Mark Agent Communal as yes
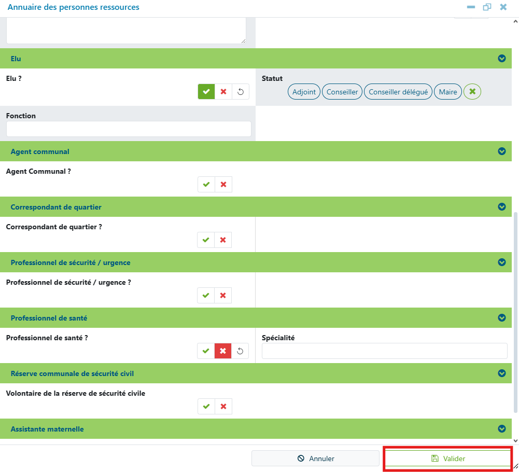 point(206,185)
